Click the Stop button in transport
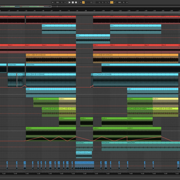This screenshot has width=180, height=180. coord(73,2)
